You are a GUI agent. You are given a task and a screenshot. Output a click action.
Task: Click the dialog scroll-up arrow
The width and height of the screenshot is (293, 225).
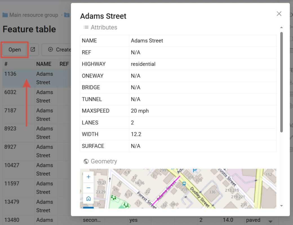(281, 28)
